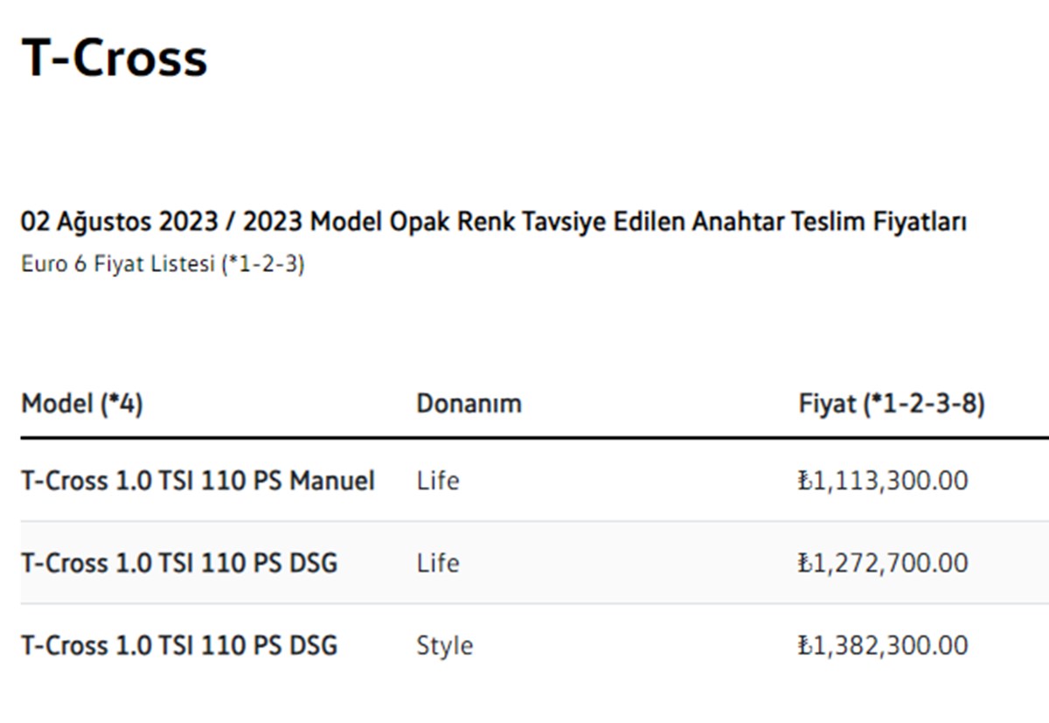
Task: Click the 1,272,700.00 price amount
Action: 891,563
